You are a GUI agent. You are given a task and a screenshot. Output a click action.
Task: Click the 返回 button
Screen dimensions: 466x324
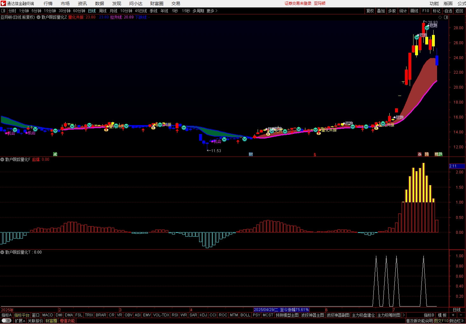pos(459,11)
